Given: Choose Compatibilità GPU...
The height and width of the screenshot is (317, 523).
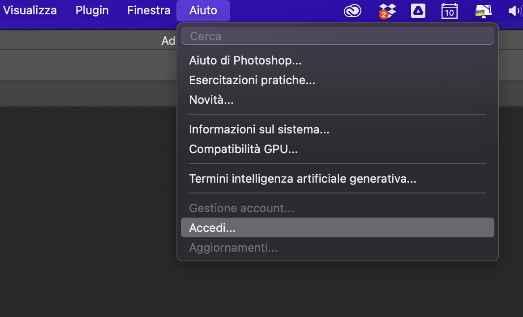Looking at the screenshot, I should [x=337, y=149].
